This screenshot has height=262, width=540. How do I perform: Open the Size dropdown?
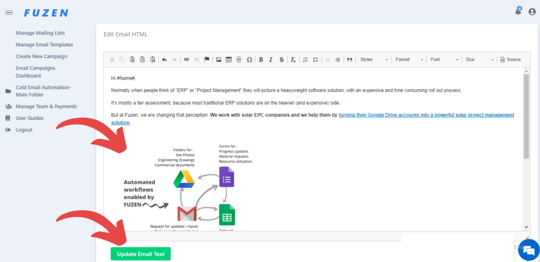click(x=479, y=60)
